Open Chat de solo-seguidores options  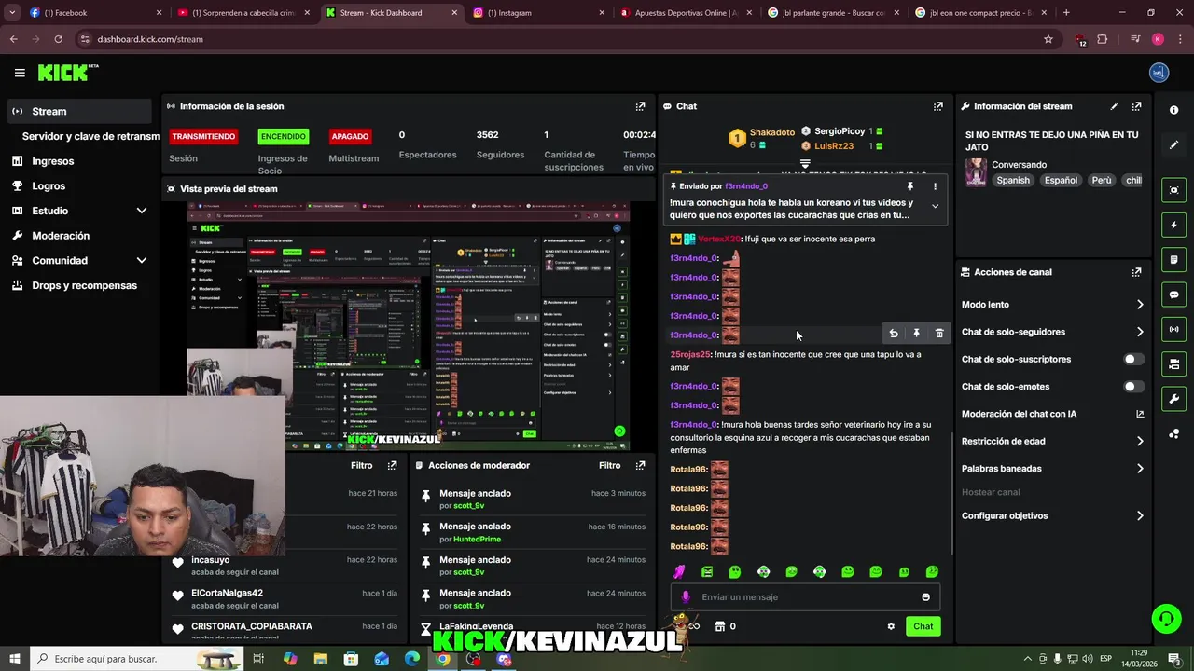pyautogui.click(x=1052, y=332)
